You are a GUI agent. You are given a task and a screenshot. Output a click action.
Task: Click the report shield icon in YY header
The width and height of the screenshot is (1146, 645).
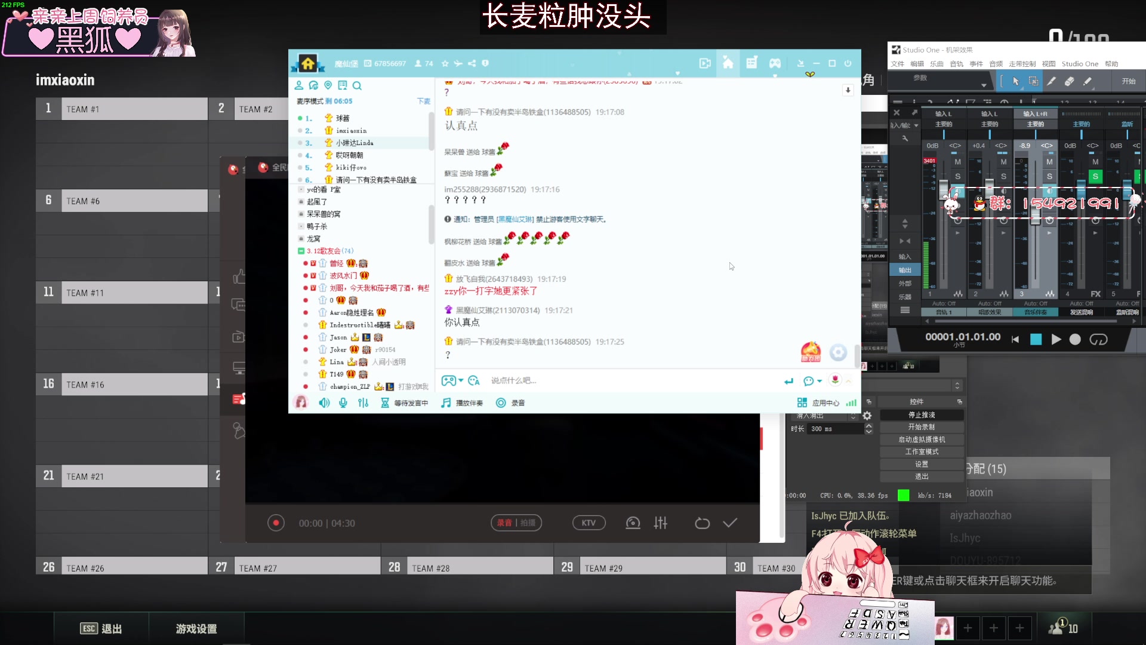tap(485, 63)
